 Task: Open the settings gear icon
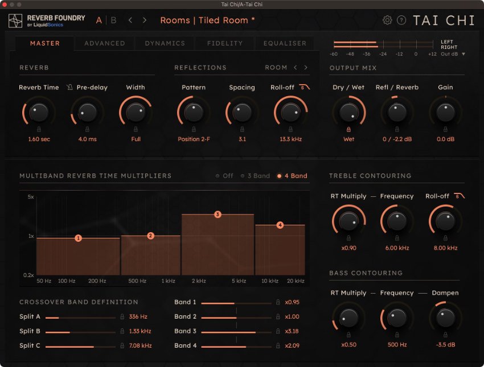pyautogui.click(x=388, y=19)
